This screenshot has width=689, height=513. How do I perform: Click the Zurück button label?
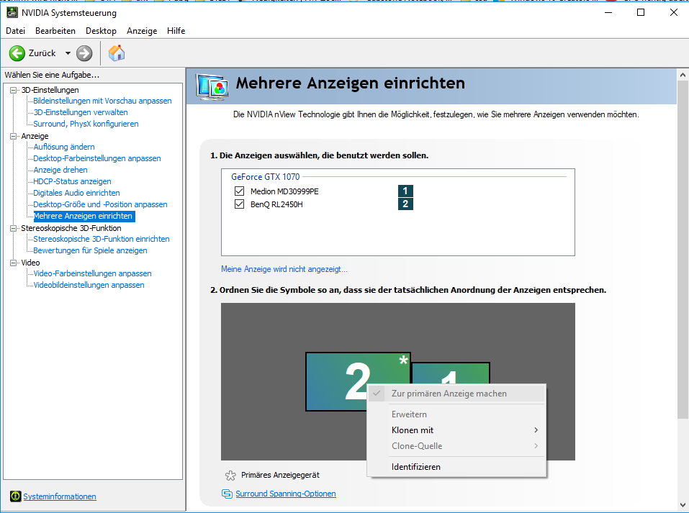click(42, 53)
